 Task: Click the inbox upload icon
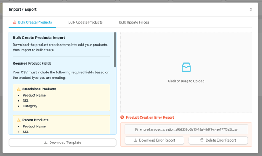pos(186,68)
